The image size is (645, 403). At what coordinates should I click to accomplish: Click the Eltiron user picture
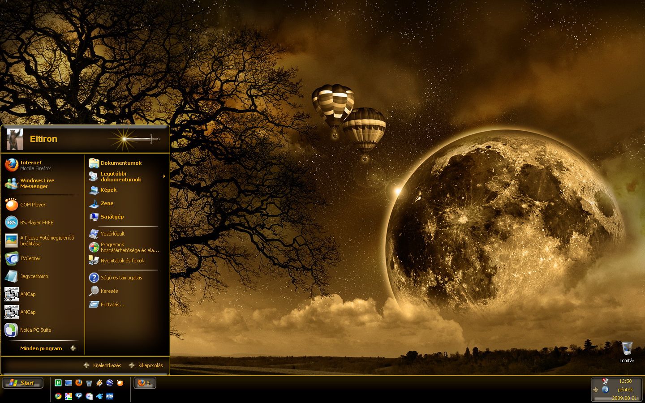[14, 139]
